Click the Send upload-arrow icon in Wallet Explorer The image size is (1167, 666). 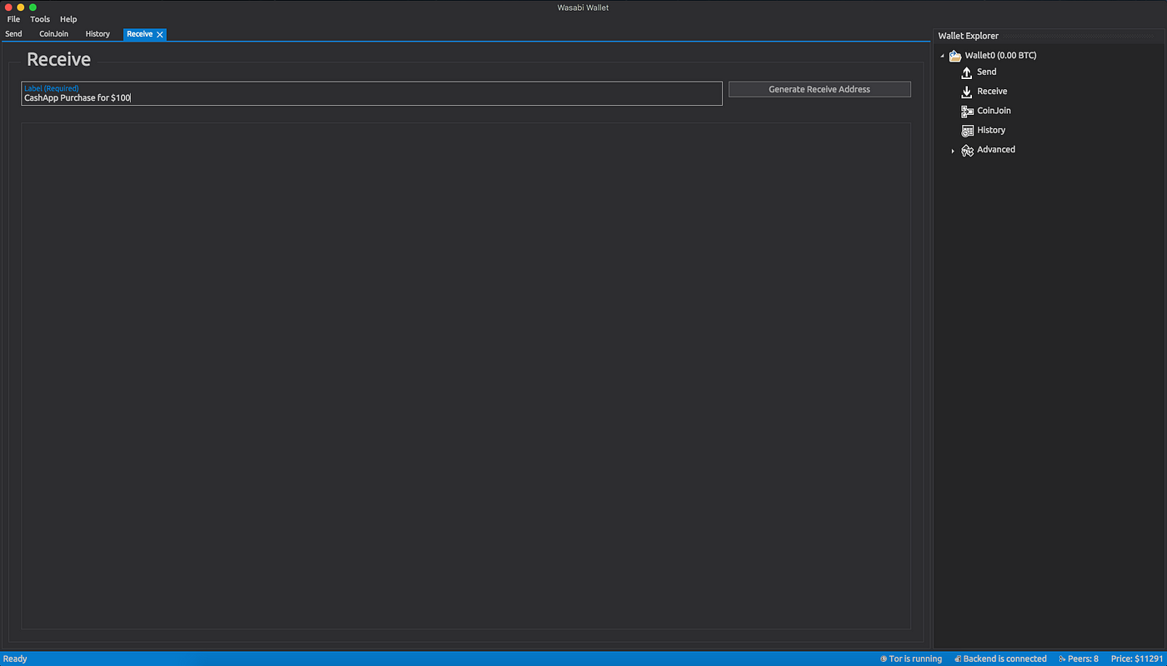tap(967, 72)
